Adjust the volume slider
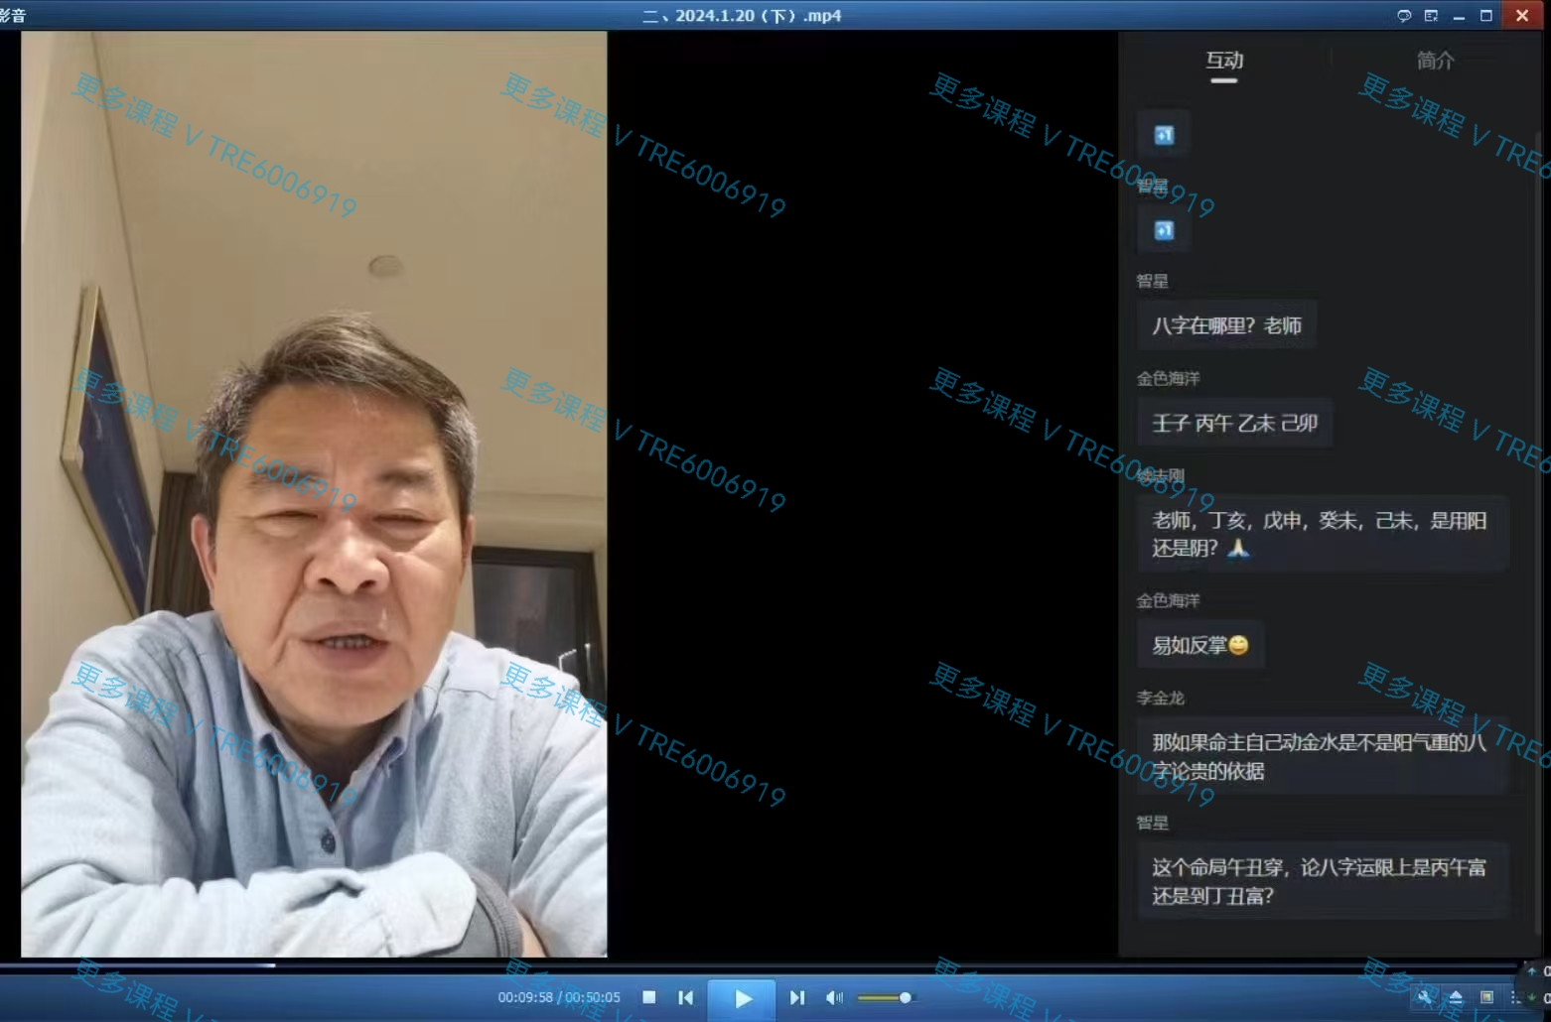The height and width of the screenshot is (1022, 1551). [884, 997]
